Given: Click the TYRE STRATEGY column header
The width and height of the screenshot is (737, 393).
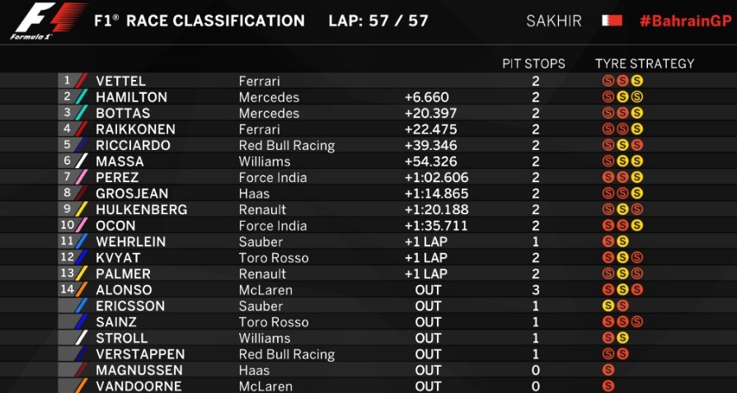Looking at the screenshot, I should [645, 63].
